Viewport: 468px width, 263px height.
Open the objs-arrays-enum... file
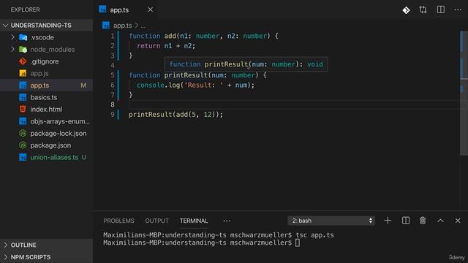pos(60,121)
